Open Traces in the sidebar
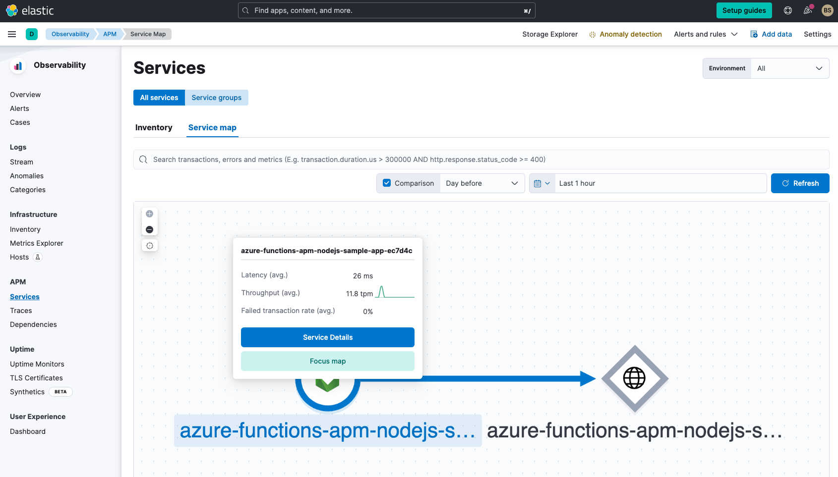This screenshot has height=477, width=838. [x=21, y=311]
